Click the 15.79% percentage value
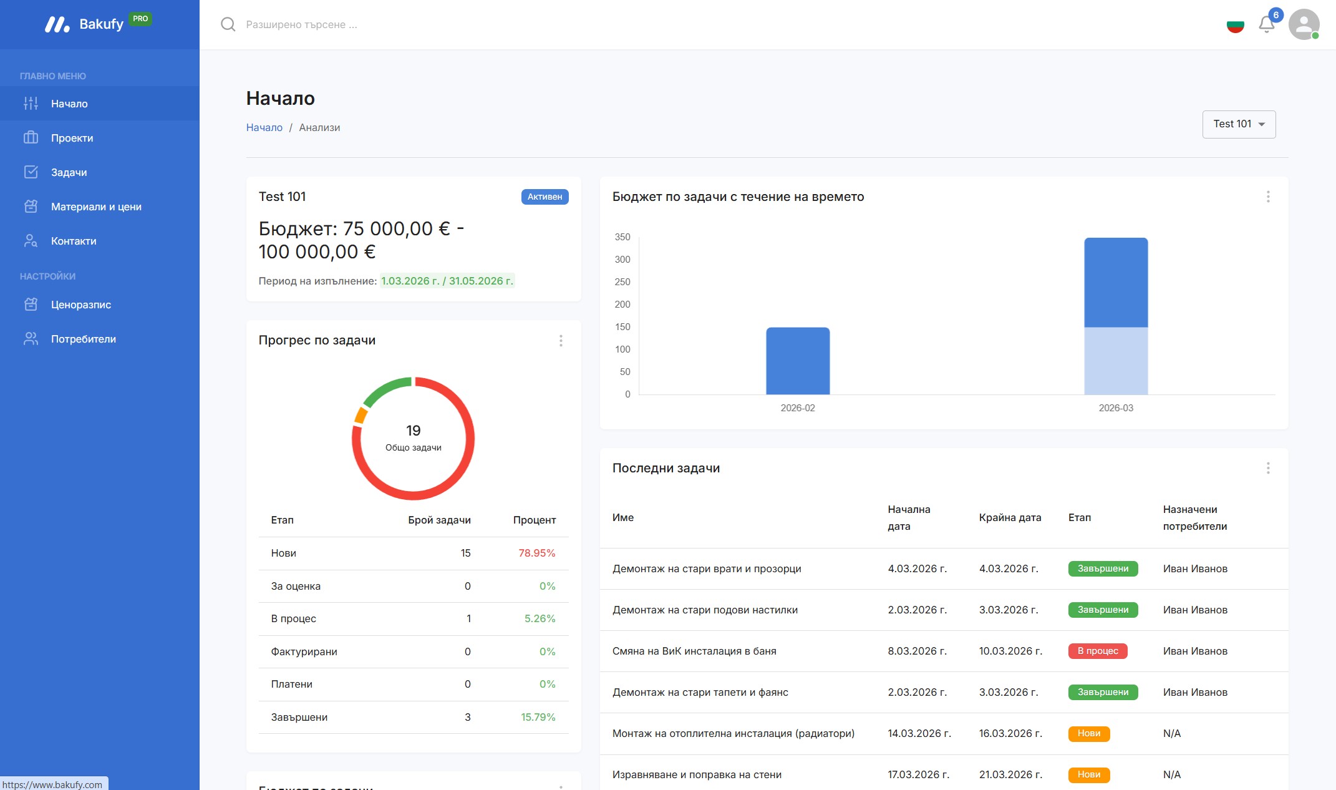 click(538, 717)
